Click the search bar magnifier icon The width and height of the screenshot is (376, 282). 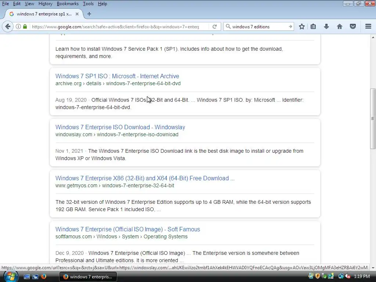point(228,26)
